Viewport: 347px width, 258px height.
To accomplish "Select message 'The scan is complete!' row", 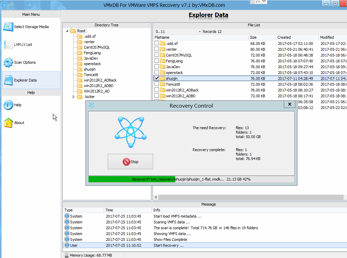I will coord(205,228).
